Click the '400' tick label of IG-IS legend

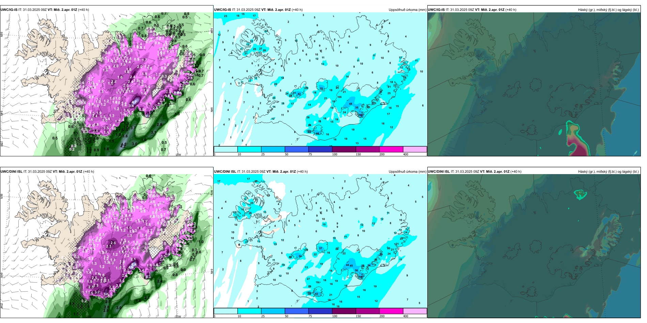click(406, 154)
